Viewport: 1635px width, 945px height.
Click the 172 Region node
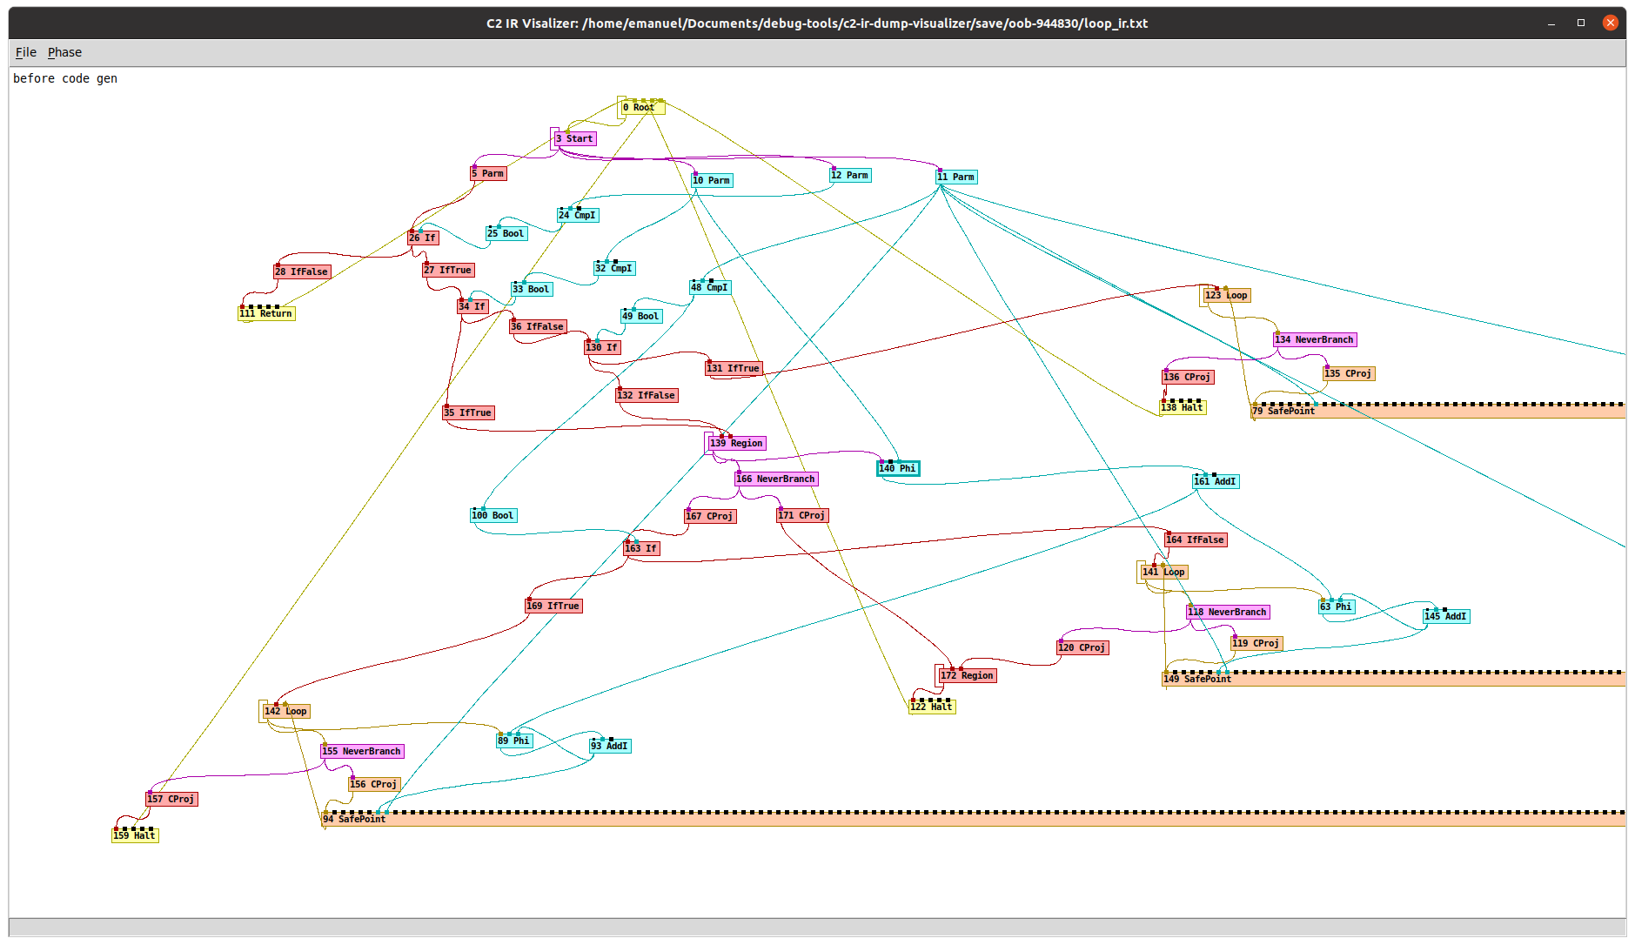click(x=967, y=676)
